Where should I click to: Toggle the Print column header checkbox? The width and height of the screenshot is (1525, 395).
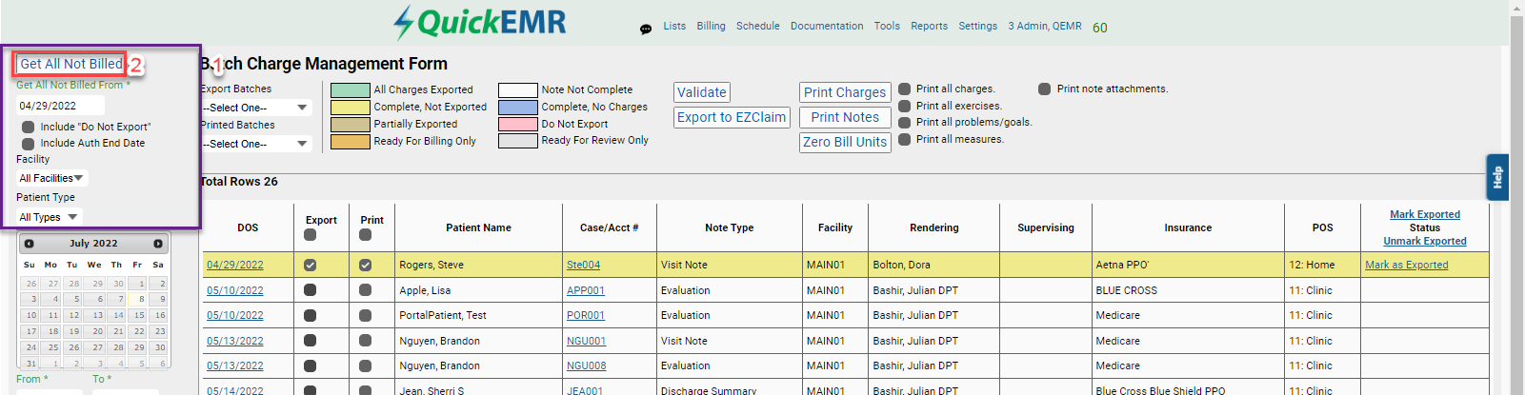[365, 235]
